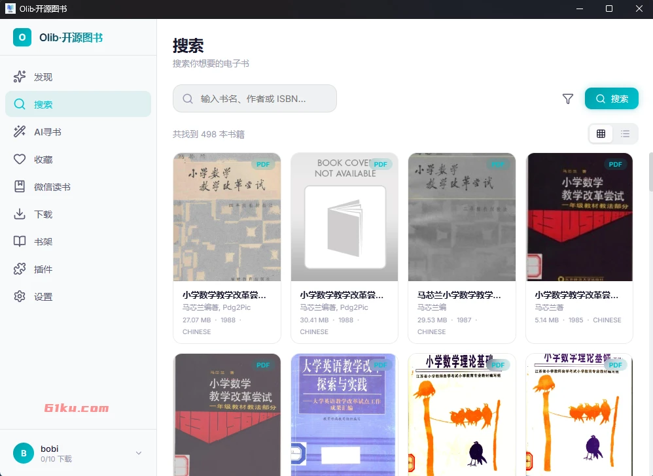Open the 发现 discover page icon

[20, 76]
